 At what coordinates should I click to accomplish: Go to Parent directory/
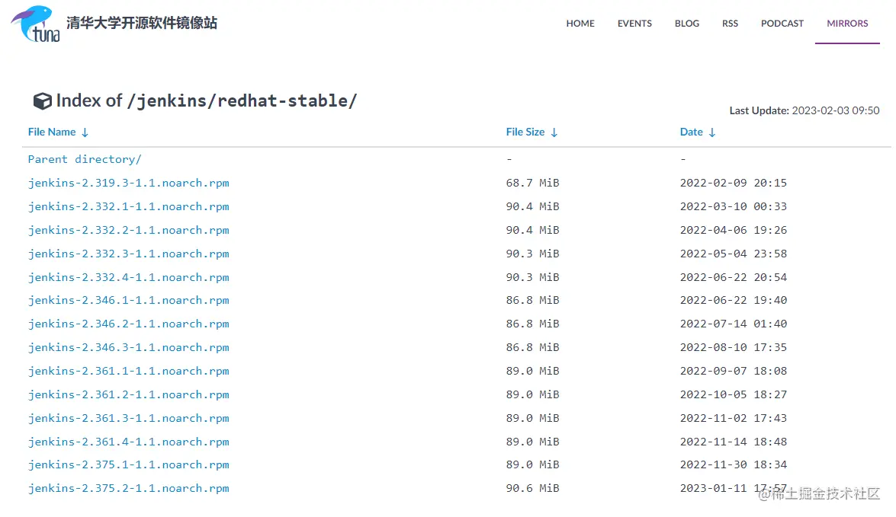click(x=85, y=159)
